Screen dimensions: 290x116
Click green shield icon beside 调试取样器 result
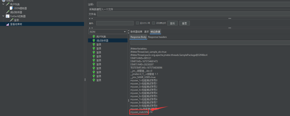pos(94,41)
